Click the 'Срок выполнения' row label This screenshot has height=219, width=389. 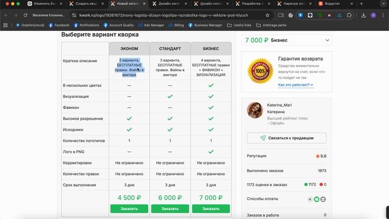(x=80, y=185)
